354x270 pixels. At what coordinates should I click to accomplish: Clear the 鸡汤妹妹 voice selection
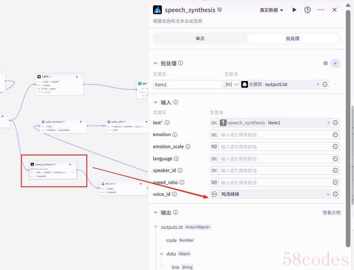(328, 194)
